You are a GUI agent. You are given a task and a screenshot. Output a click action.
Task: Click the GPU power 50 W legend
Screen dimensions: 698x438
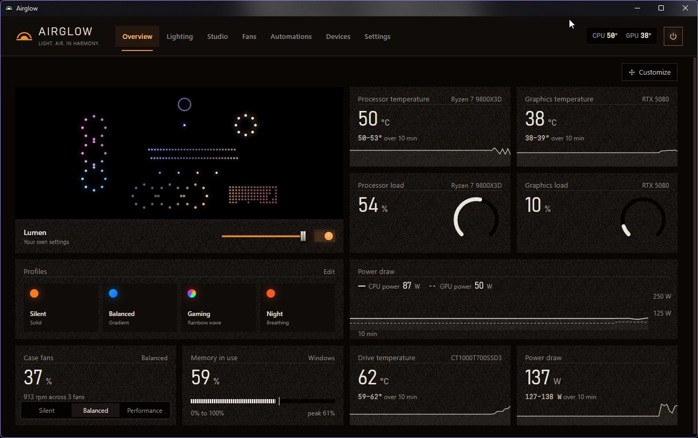(461, 286)
